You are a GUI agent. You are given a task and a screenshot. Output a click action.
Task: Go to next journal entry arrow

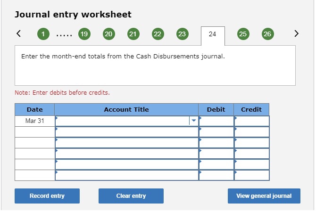[x=296, y=33]
